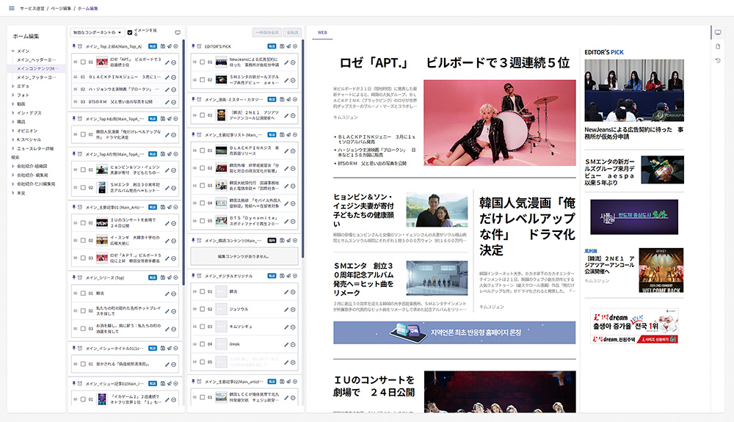Screen dimensions: 734x422
Task: Select メインコンテンツ item in tree
Action: click(37, 69)
